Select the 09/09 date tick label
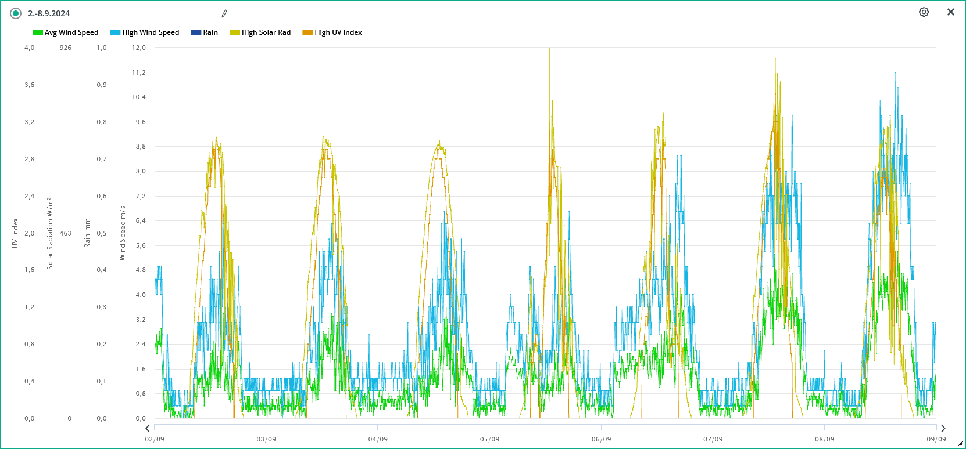966x449 pixels. pos(936,439)
